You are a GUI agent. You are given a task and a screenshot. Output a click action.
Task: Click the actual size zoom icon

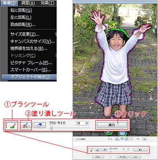(131, 139)
